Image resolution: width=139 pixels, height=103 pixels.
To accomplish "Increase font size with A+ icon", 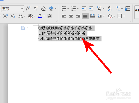I will [28, 9].
